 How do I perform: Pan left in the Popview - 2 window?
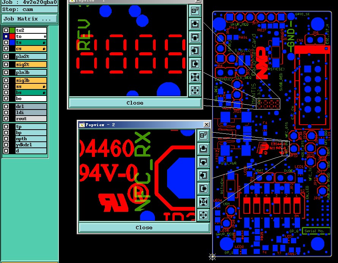click(203, 175)
